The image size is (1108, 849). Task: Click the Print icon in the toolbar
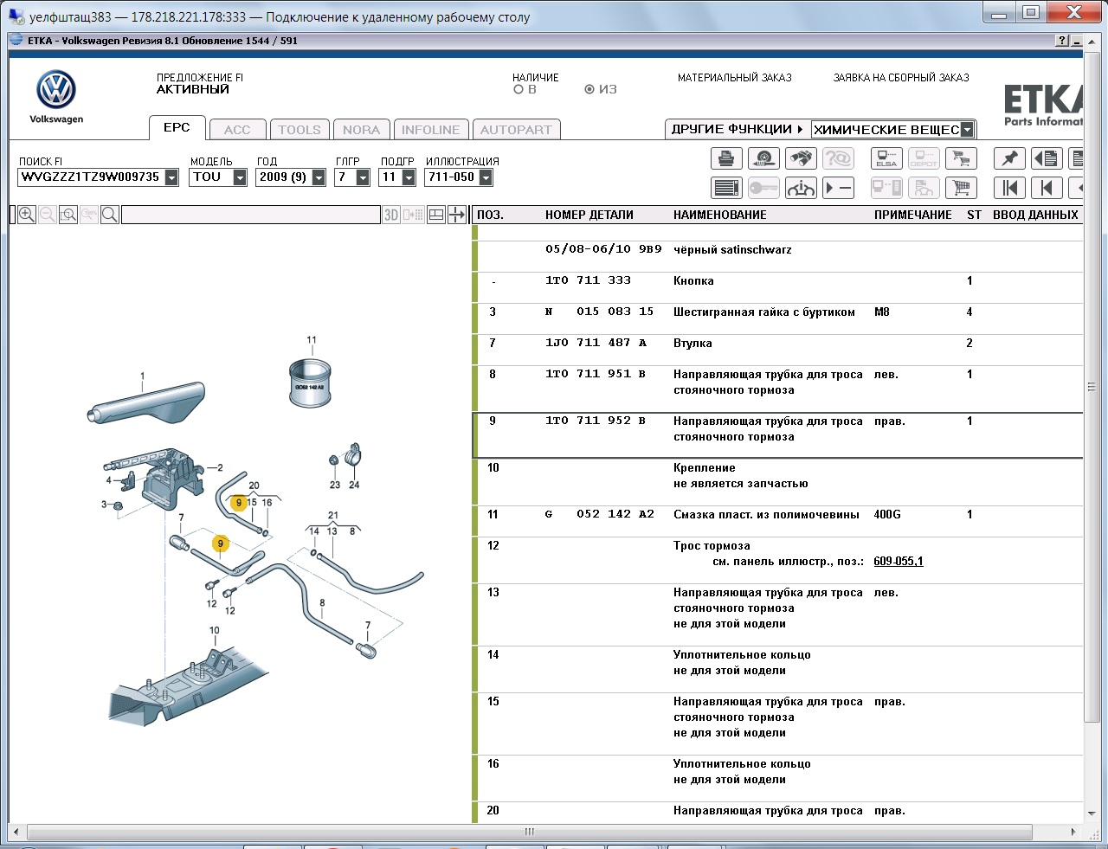[726, 158]
